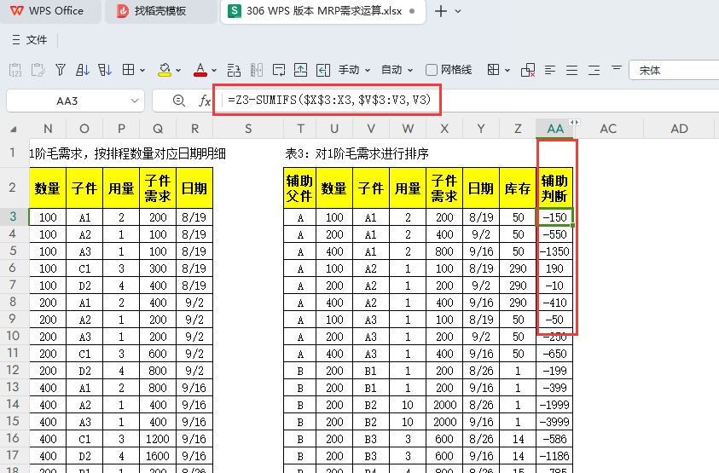Sort ascending with the A-Z icon
The image size is (719, 473).
click(x=83, y=70)
